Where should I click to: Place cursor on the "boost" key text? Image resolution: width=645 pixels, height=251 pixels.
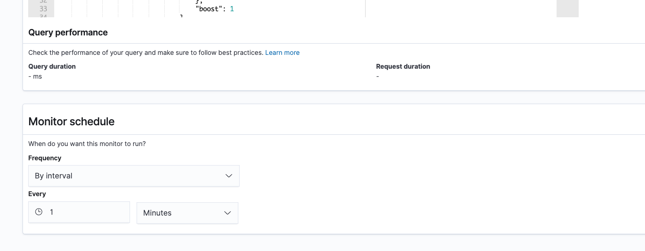(x=209, y=9)
